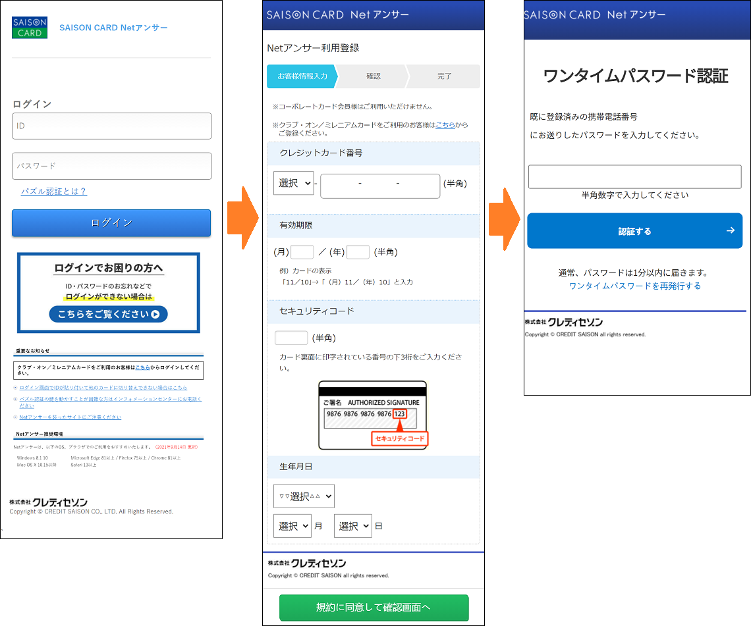Focus the ID input field
This screenshot has height=626, width=751.
[x=112, y=126]
